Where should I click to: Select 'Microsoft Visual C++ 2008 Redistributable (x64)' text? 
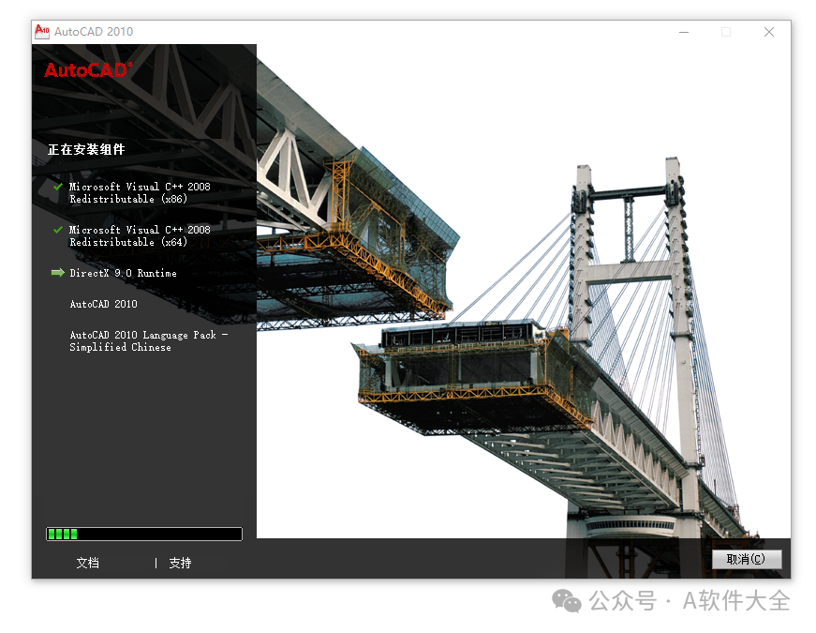coord(140,235)
